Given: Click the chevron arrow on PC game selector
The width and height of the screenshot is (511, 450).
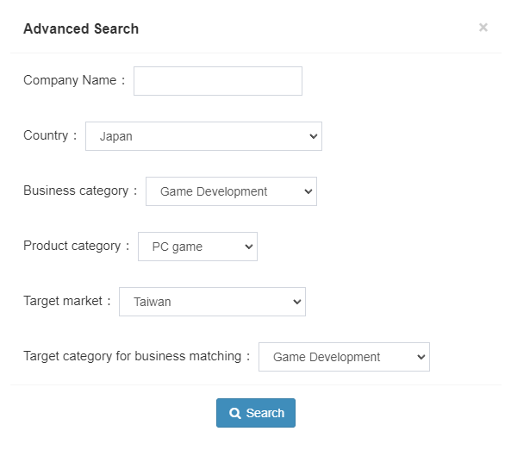Looking at the screenshot, I should 249,247.
